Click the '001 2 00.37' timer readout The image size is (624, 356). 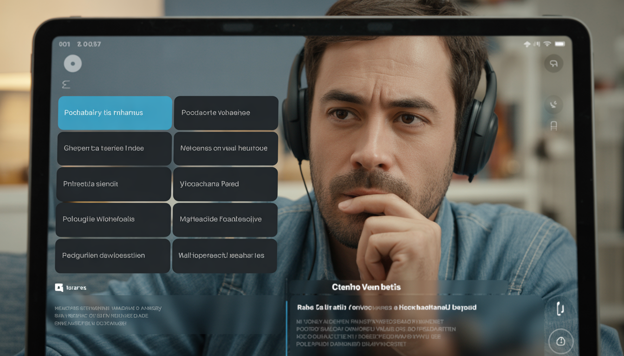80,44
